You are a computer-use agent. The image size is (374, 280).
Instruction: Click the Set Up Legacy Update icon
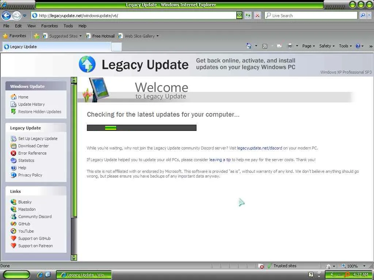click(x=14, y=139)
